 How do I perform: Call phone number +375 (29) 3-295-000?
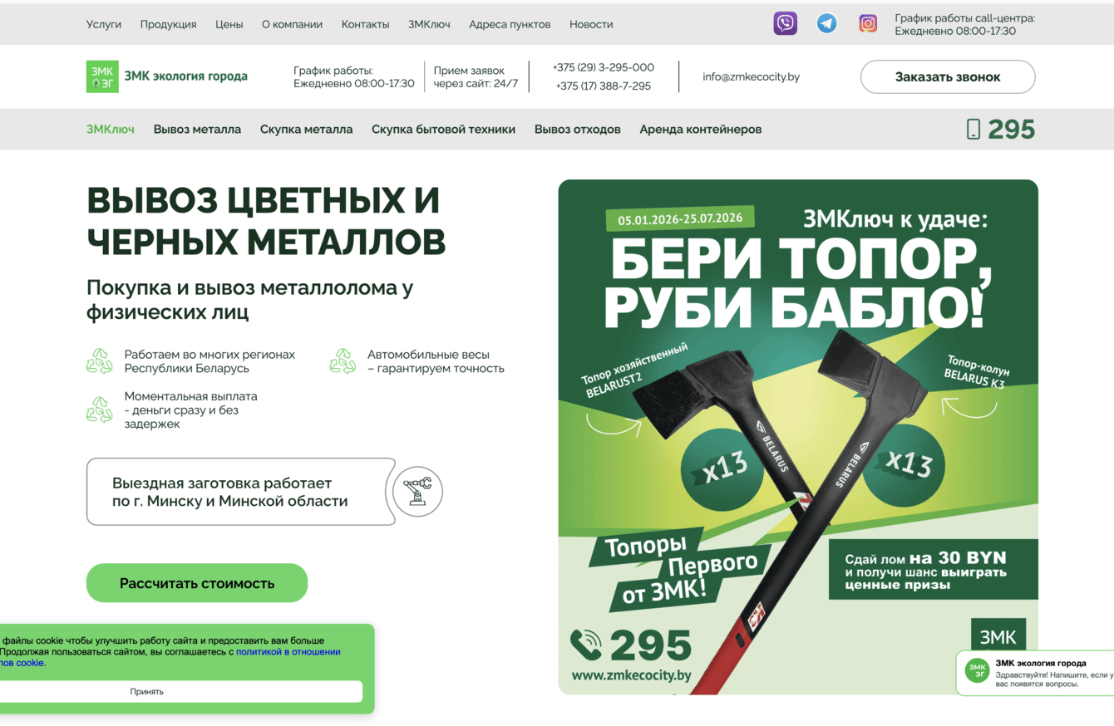(604, 67)
